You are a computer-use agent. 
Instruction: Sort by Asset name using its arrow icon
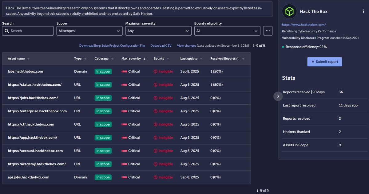(x=28, y=59)
